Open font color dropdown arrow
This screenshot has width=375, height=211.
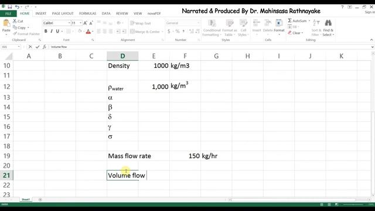(x=93, y=31)
